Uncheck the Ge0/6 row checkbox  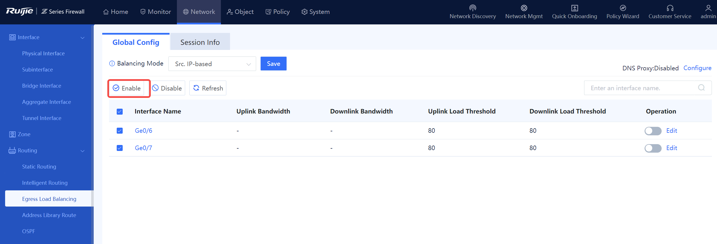click(x=120, y=131)
